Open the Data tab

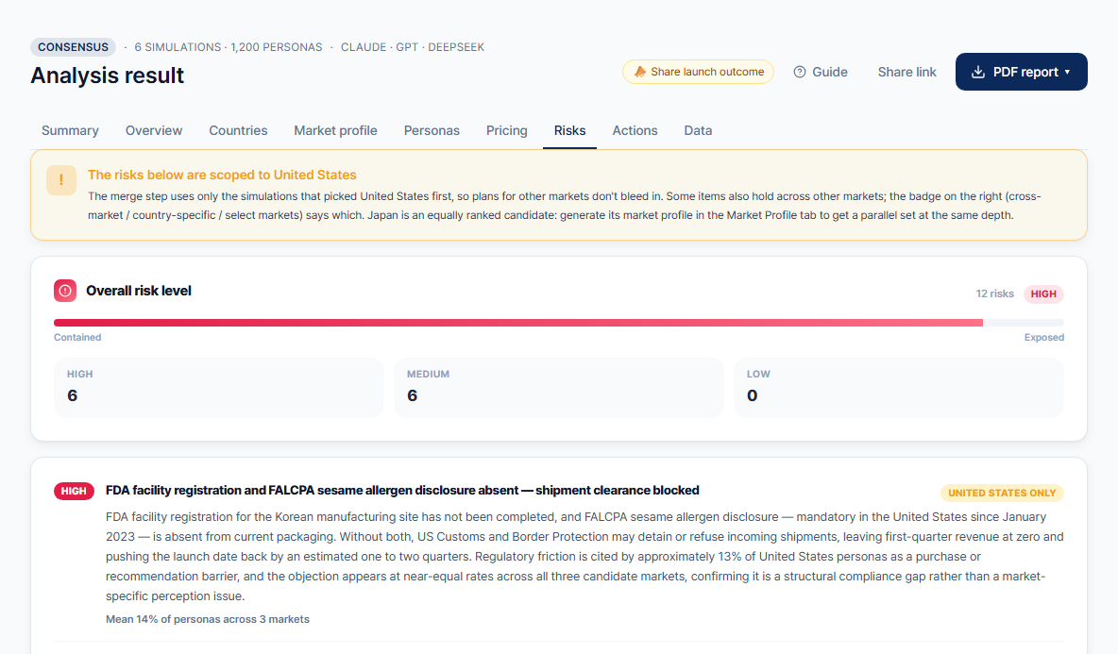point(698,130)
